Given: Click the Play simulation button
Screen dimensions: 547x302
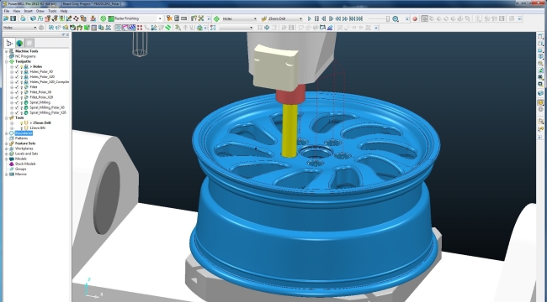Looking at the screenshot, I should (309, 18).
